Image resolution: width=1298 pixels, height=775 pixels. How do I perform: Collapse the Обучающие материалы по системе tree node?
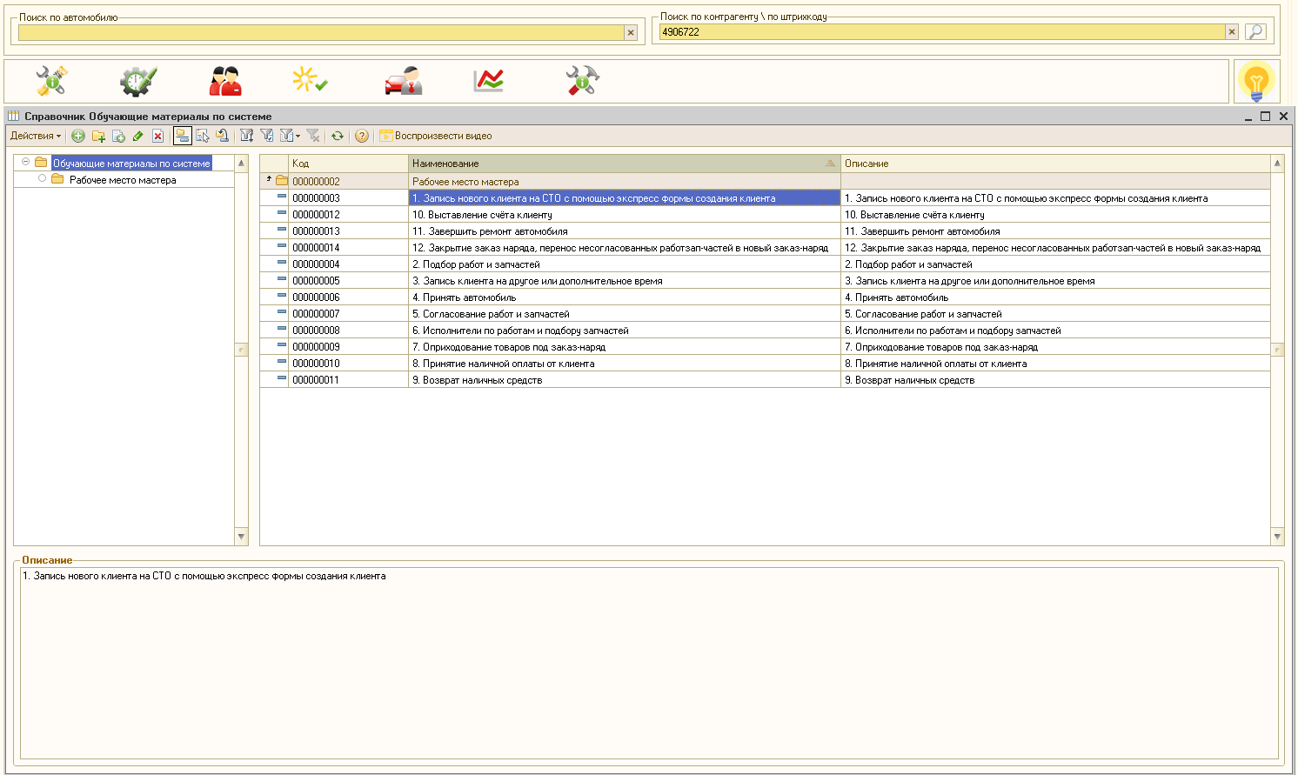tap(26, 163)
